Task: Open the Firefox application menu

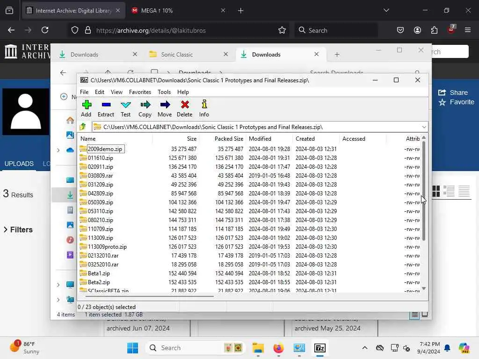Action: coord(467,30)
